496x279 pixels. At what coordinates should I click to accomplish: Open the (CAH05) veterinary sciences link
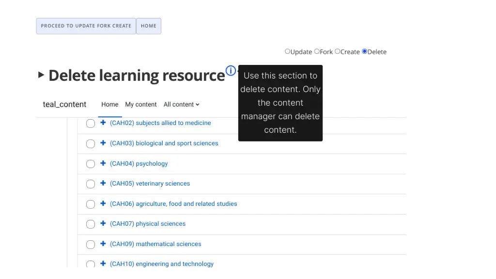(150, 184)
